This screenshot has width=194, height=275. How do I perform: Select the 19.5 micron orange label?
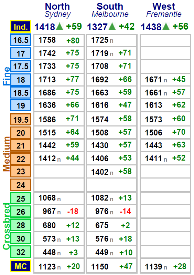point(21,120)
